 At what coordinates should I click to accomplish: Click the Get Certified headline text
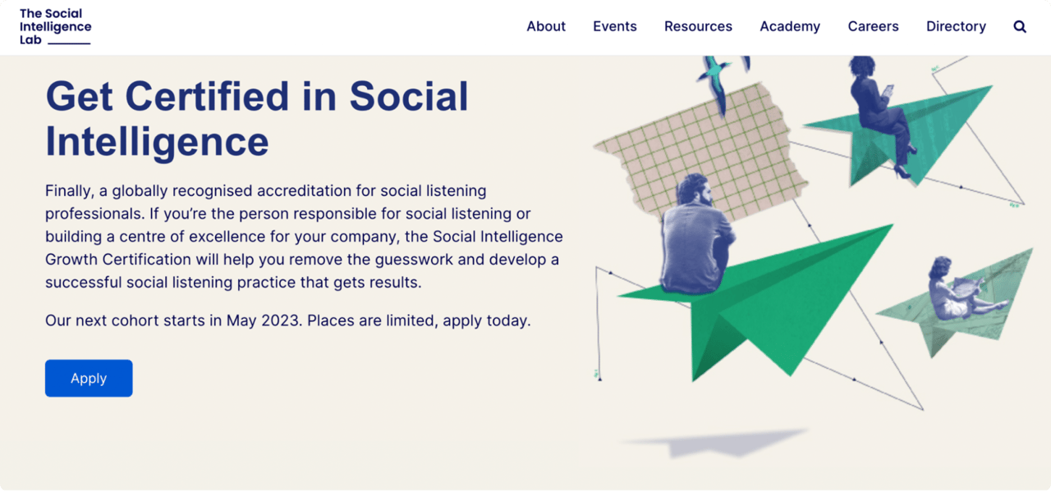[256, 119]
